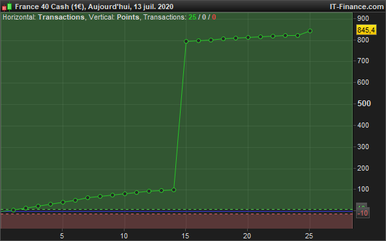Select the Vertical 'Points' axis setting
This screenshot has height=241, width=386.
click(x=128, y=17)
